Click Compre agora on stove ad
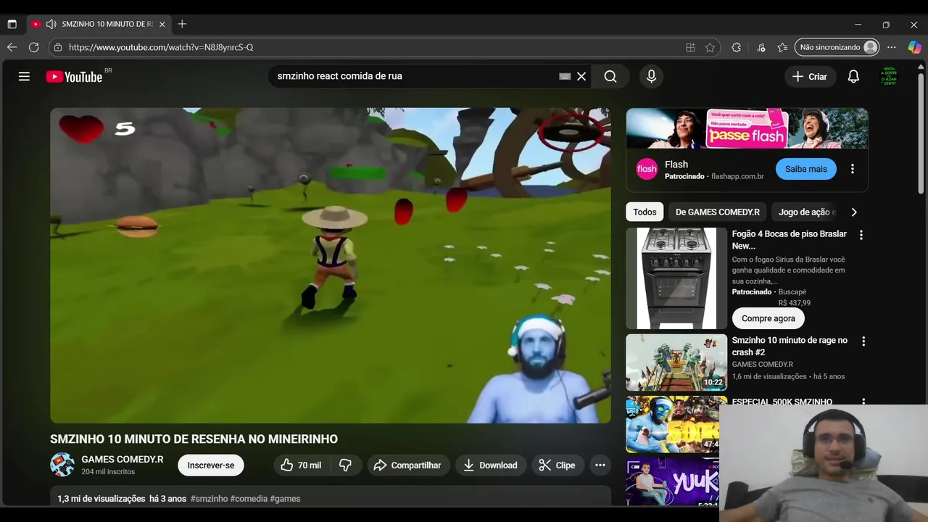Image resolution: width=928 pixels, height=522 pixels. coord(768,318)
